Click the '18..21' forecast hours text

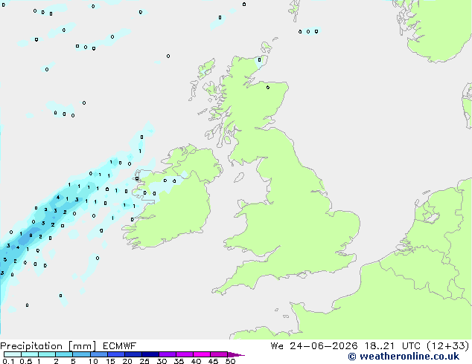(379, 346)
